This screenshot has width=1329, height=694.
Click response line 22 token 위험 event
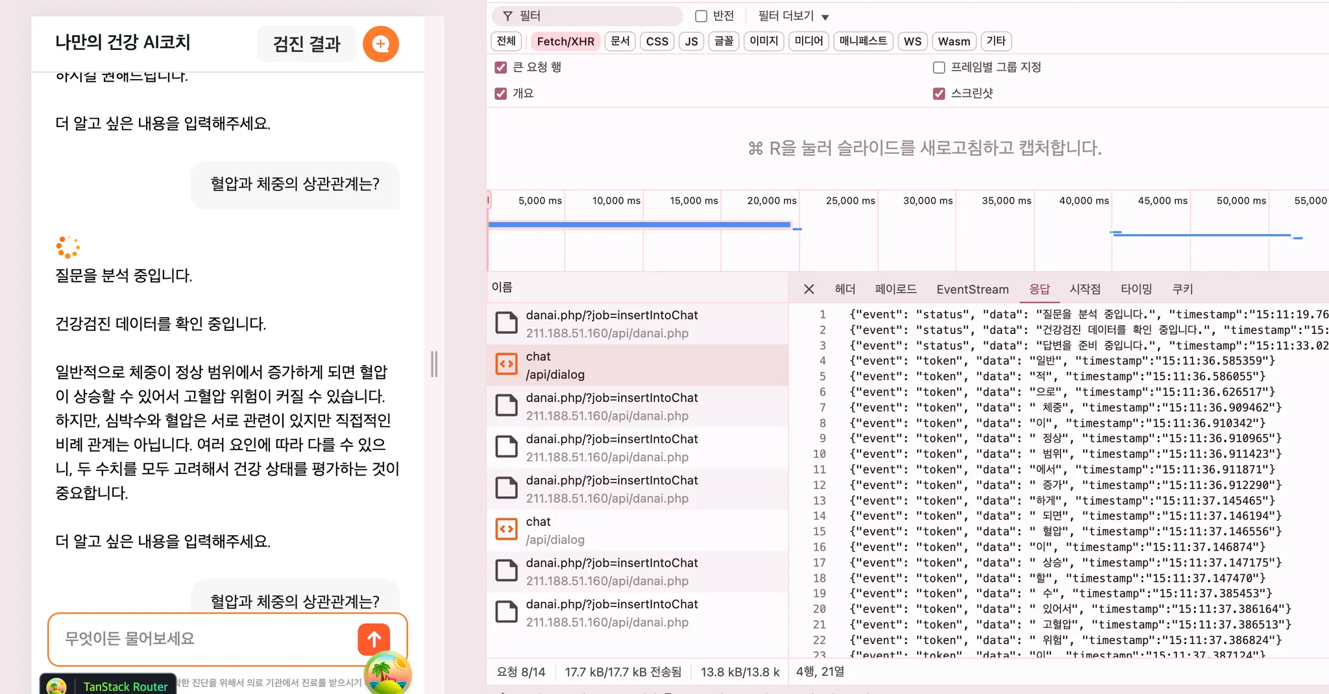(x=1066, y=640)
